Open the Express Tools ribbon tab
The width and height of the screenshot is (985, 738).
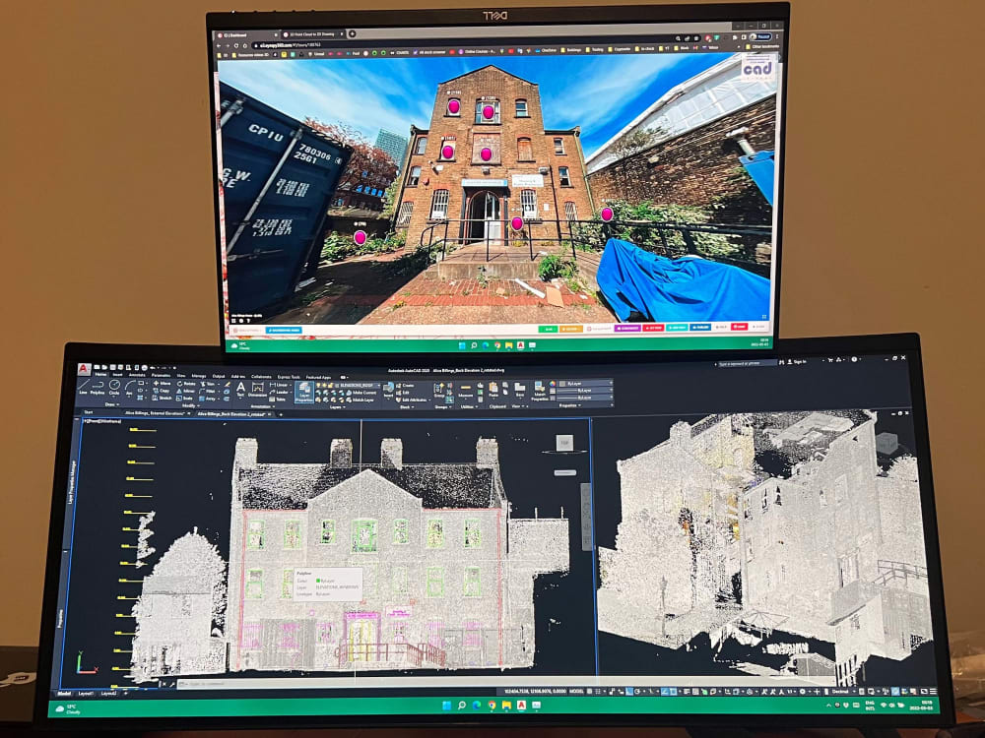pyautogui.click(x=289, y=377)
